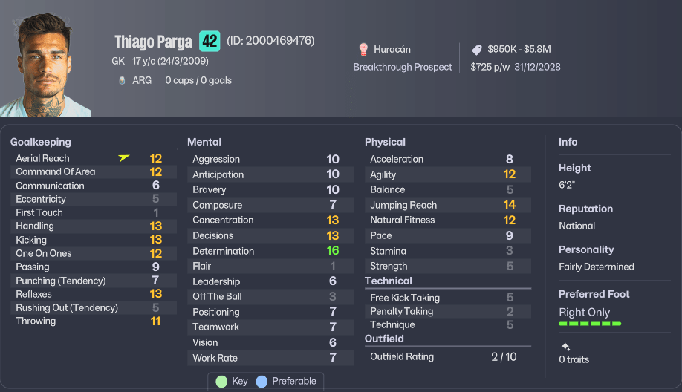Screen dimensions: 682x392
Task: Click the ARG nationality flag icon
Action: [122, 80]
